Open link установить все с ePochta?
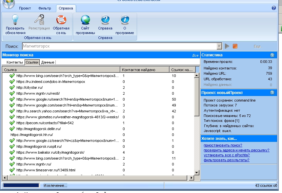The image size is (282, 193). point(227,155)
